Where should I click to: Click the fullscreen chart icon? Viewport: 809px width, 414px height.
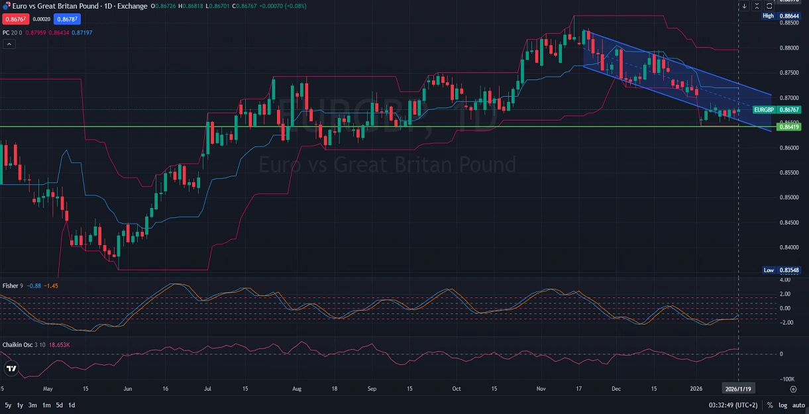769,6
